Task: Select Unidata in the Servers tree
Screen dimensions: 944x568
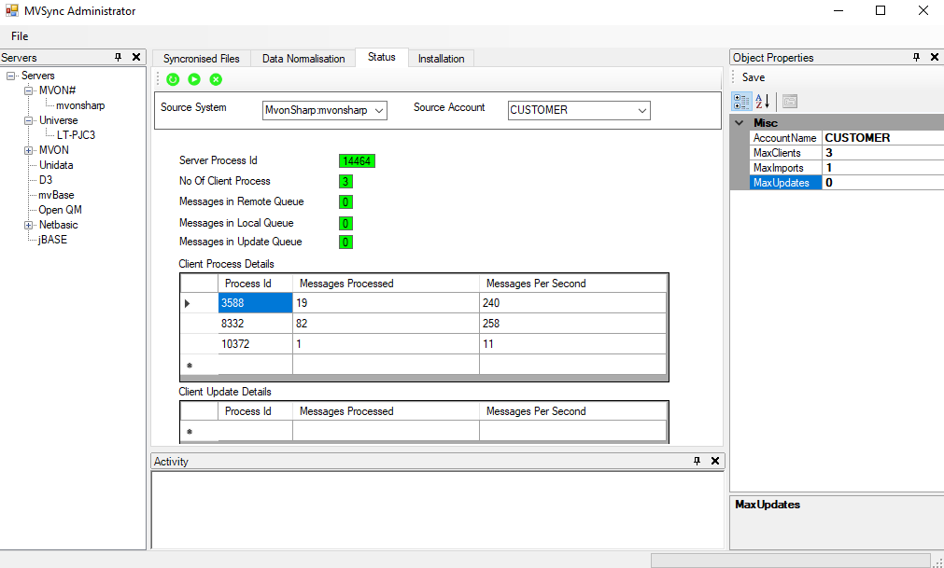Action: click(56, 165)
